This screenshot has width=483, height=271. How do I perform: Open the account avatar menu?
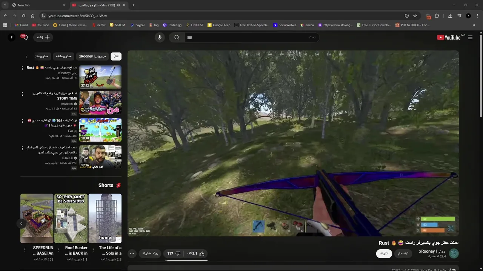[12, 37]
